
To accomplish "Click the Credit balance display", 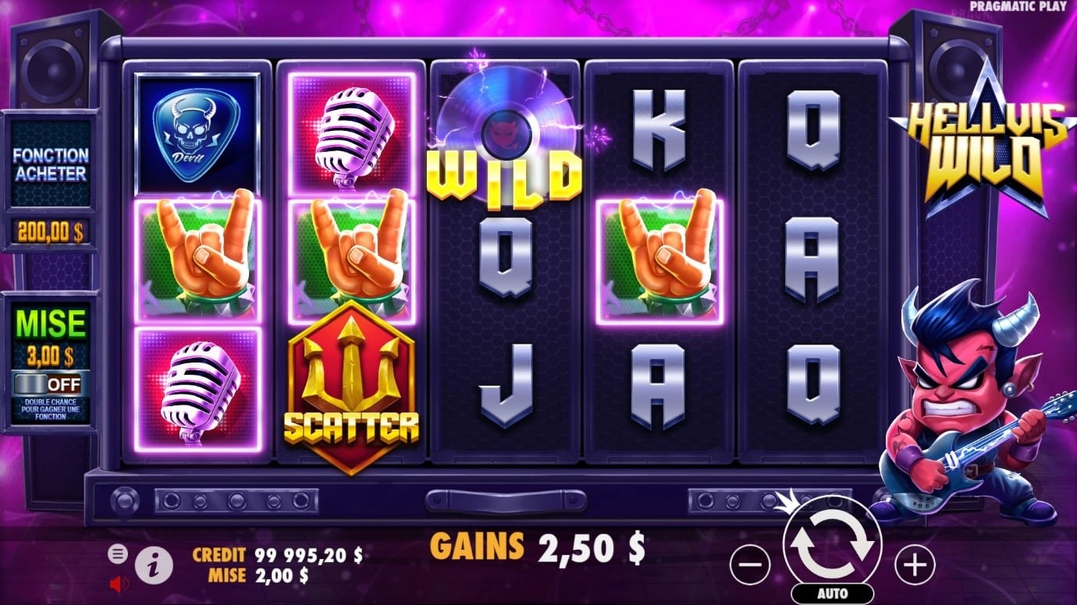I will tap(277, 555).
